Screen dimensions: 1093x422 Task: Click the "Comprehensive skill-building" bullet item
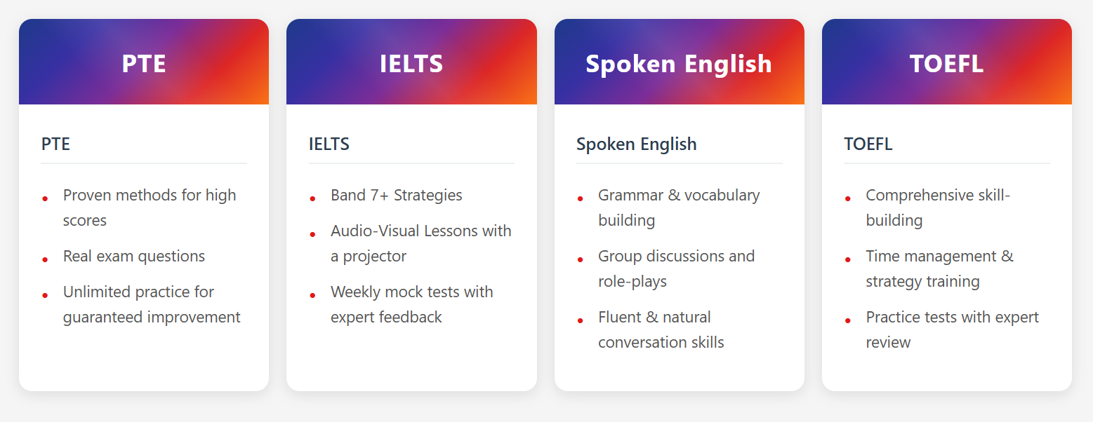(x=938, y=207)
